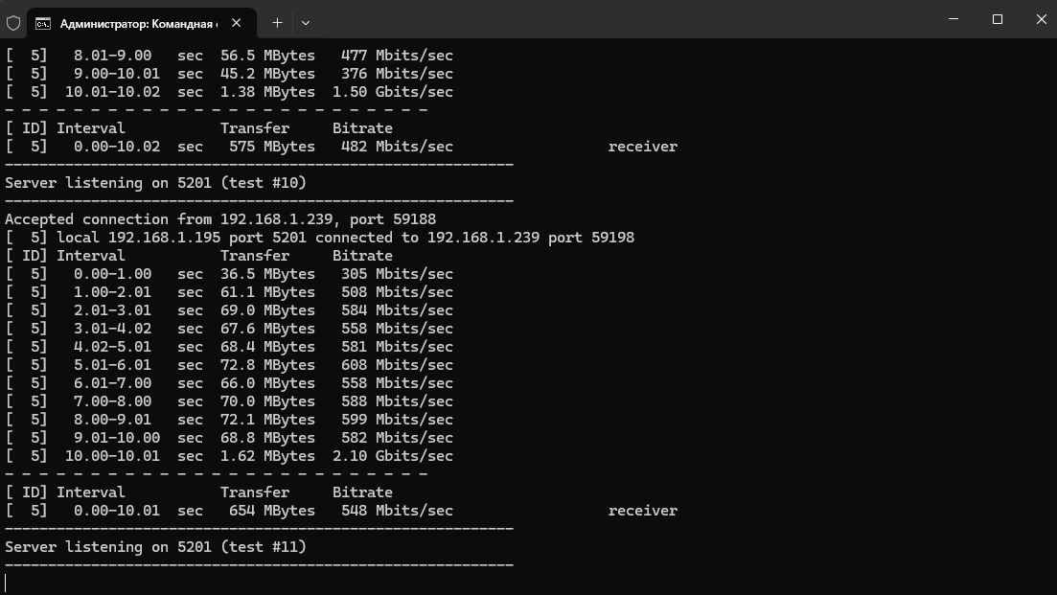Close the Администратор: Командная строка tab
The width and height of the screenshot is (1057, 595).
point(237,22)
